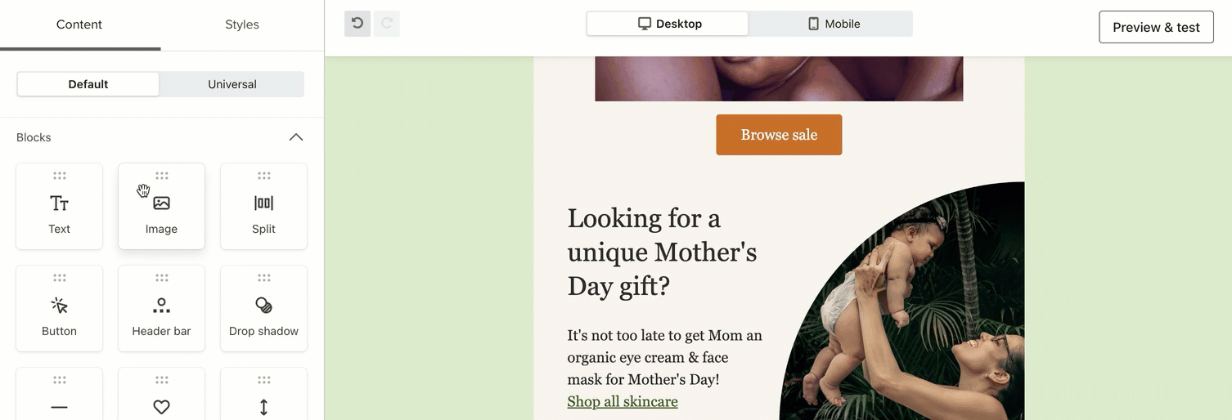The width and height of the screenshot is (1232, 420).
Task: Click the Shop all skincare link
Action: [623, 401]
